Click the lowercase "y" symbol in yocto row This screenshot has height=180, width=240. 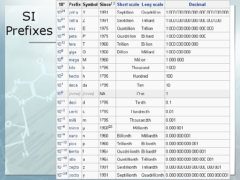pos(84,175)
